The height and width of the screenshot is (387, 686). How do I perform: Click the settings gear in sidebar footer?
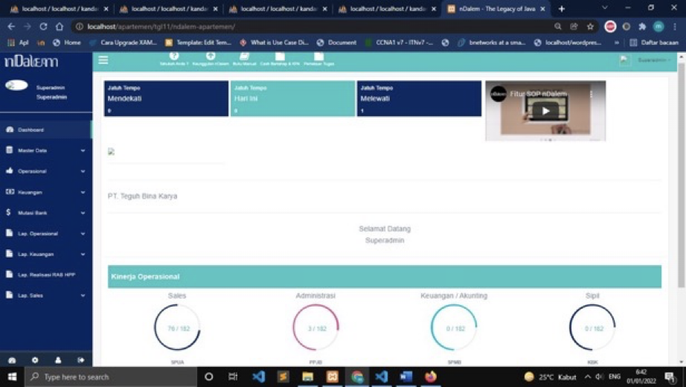(x=35, y=360)
